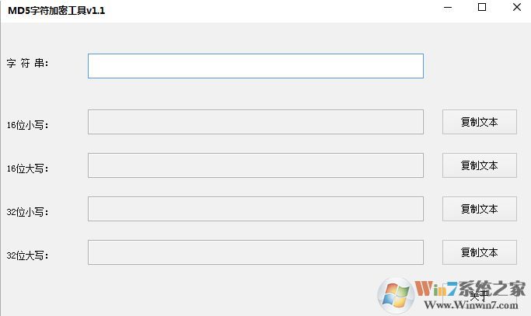Click the 16位小写 result field

pyautogui.click(x=255, y=122)
